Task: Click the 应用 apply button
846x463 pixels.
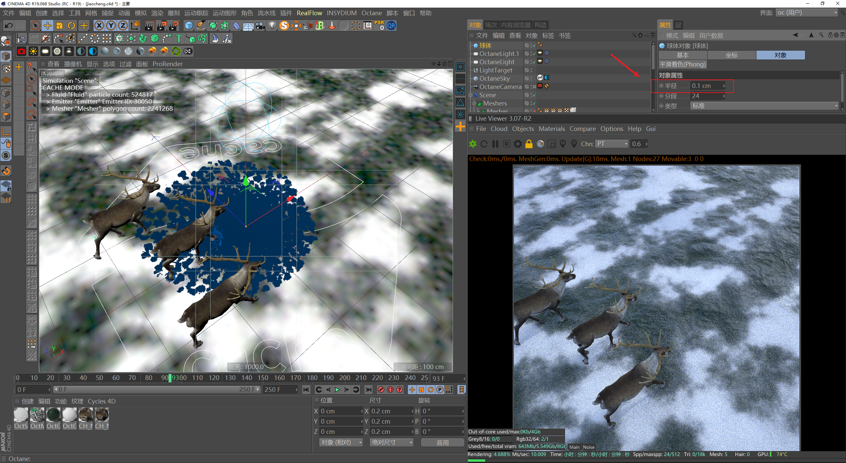Action: [442, 442]
